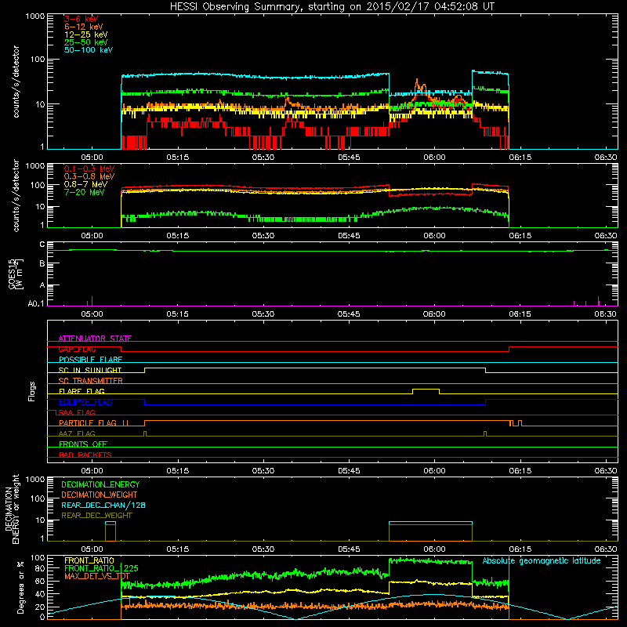Click the '06:15' tick under the Flags panel
627x627 pixels.
pyautogui.click(x=520, y=471)
